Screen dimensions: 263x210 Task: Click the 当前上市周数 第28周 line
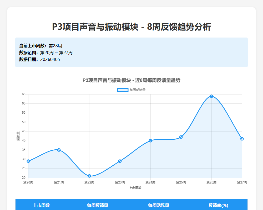tap(41, 46)
